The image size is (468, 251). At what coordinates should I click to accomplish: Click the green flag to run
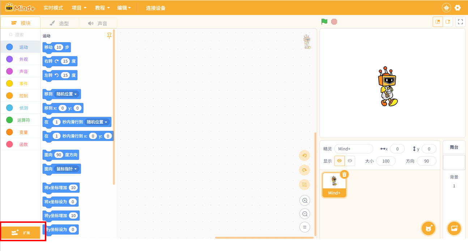click(324, 22)
